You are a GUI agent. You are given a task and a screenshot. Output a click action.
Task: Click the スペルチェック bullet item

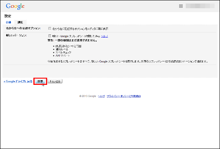tap(63, 52)
